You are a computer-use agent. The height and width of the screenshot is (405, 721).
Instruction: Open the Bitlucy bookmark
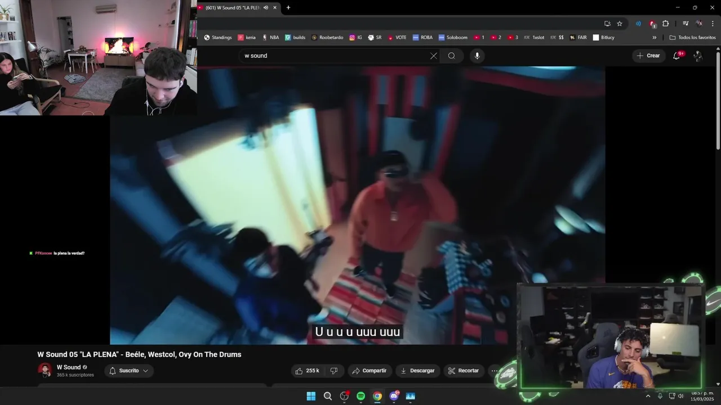(604, 38)
